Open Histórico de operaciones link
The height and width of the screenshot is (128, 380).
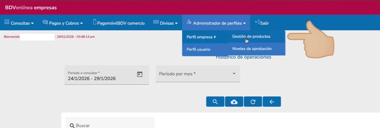pos(243,57)
